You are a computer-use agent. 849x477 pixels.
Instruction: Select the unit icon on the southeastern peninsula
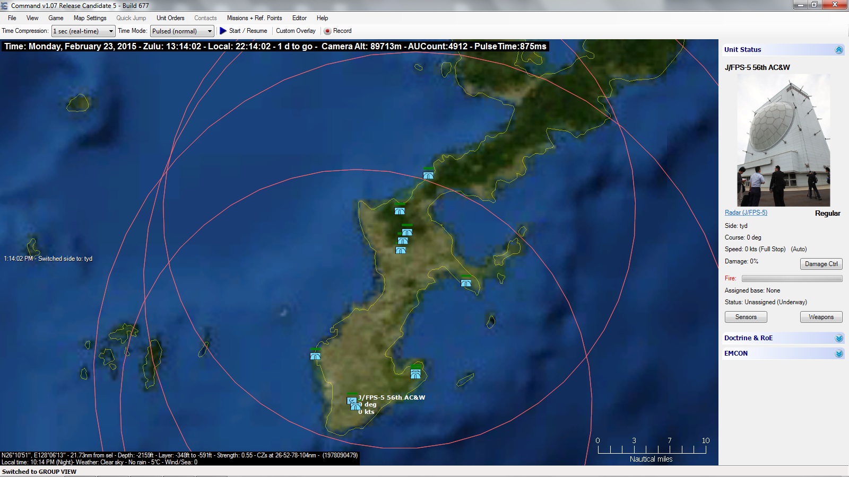(415, 374)
